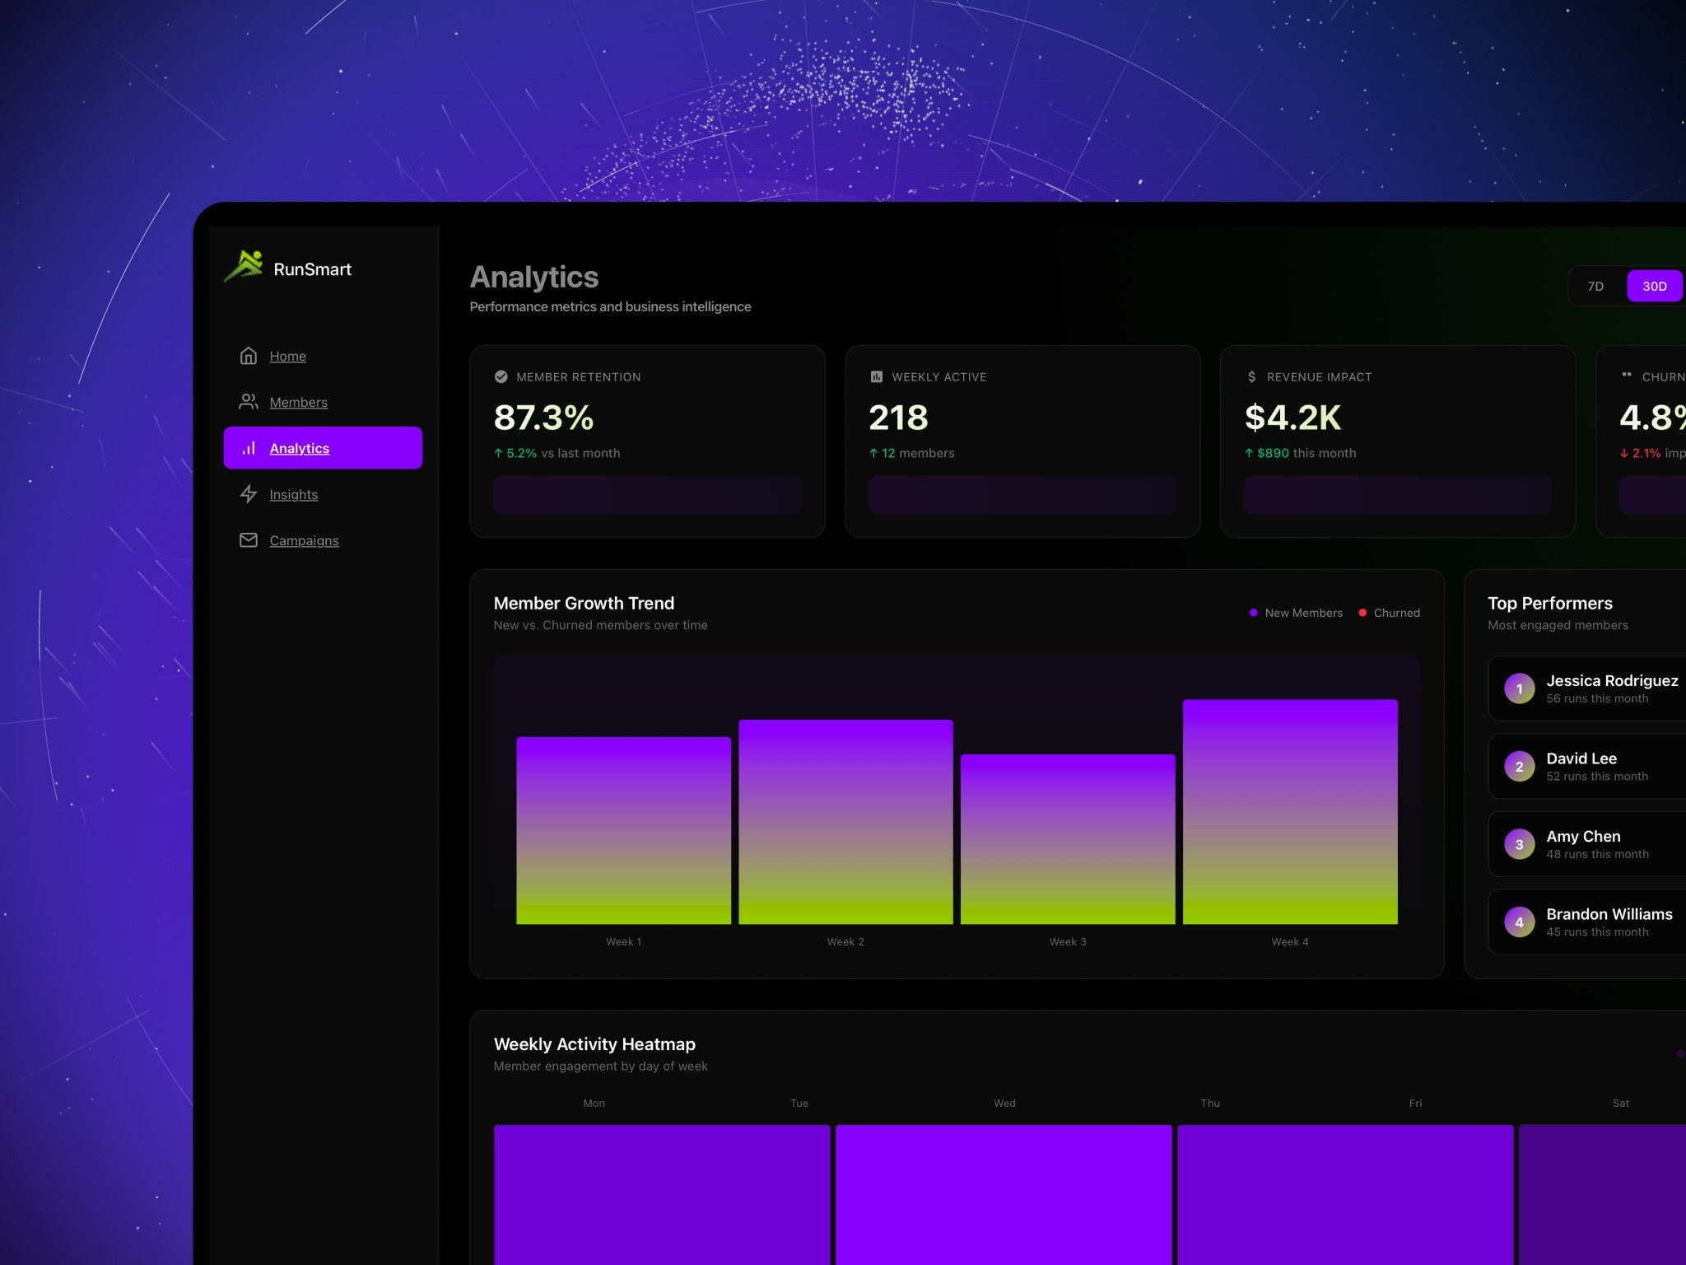1686x1265 pixels.
Task: Click the Week 4 bar in chart
Action: [x=1289, y=811]
